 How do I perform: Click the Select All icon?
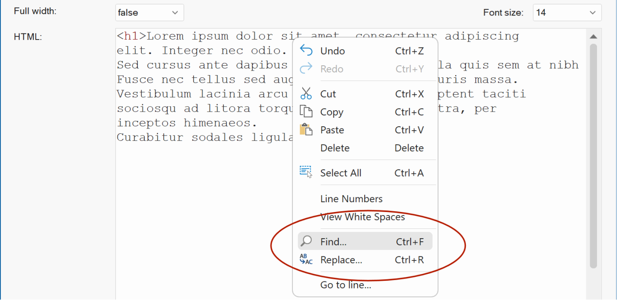(306, 172)
